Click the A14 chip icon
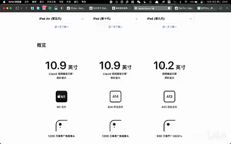Image resolution: width=231 pixels, height=144 pixels. pos(115,96)
